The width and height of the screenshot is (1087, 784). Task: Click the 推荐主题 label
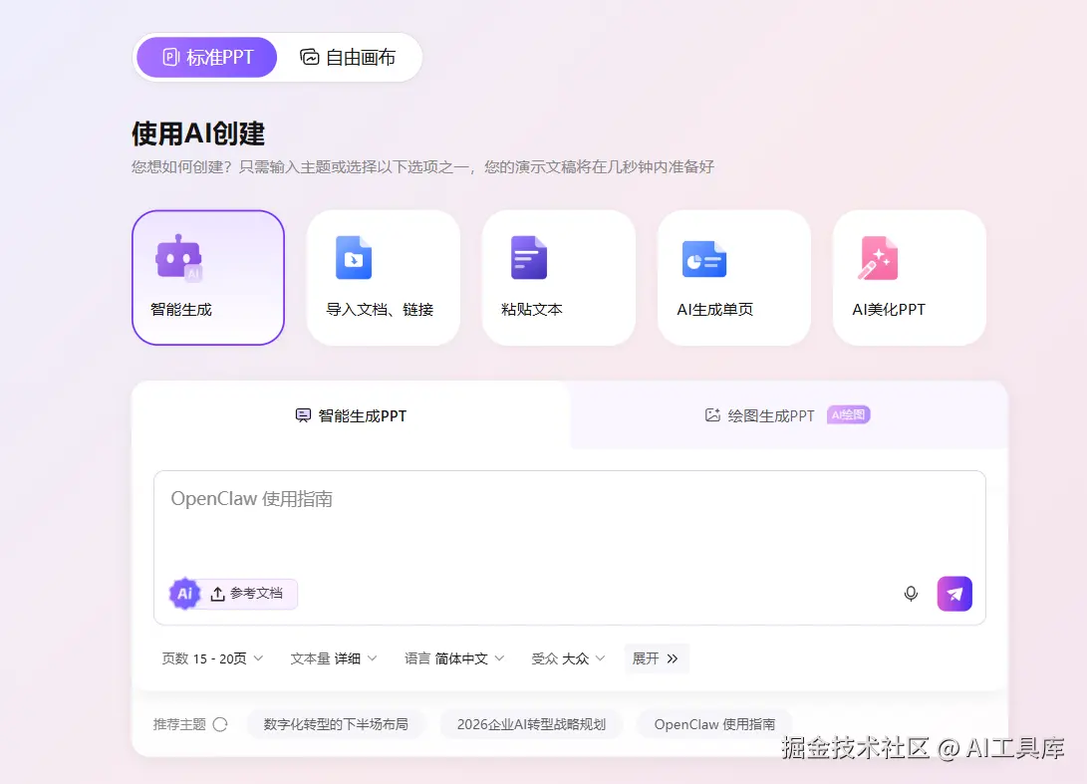pyautogui.click(x=179, y=724)
